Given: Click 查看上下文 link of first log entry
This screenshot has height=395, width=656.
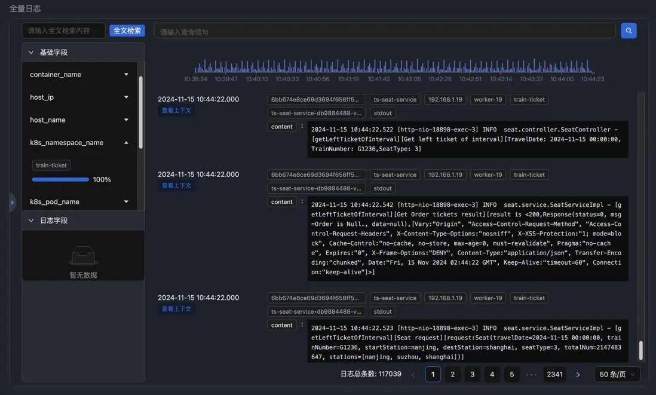Looking at the screenshot, I should [x=176, y=111].
